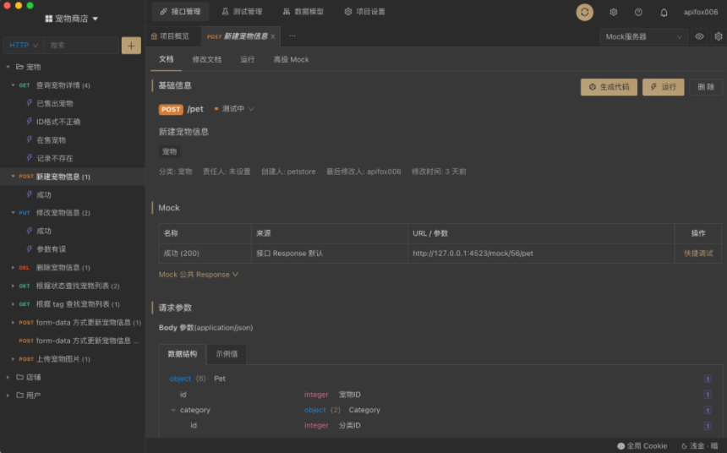
Task: Select the 数据结构 tab
Action: pyautogui.click(x=183, y=354)
